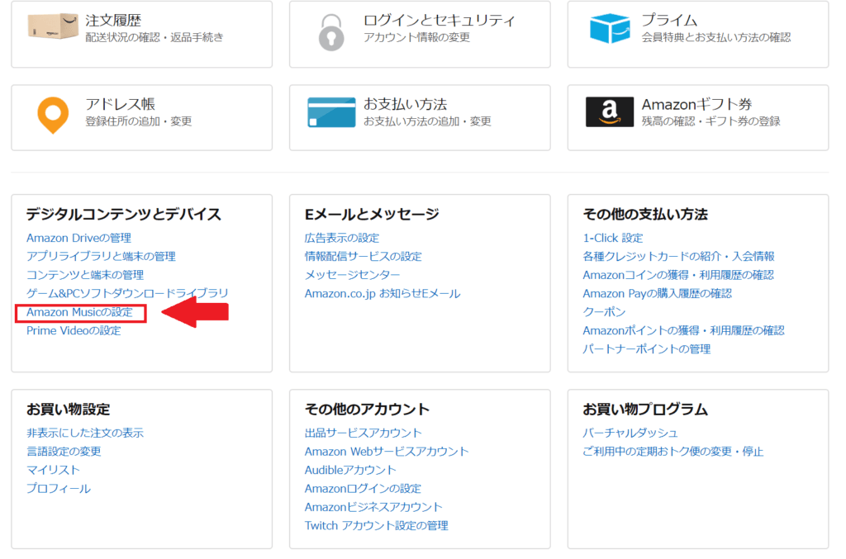
Task: Open the プライム card title
Action: pos(669,21)
